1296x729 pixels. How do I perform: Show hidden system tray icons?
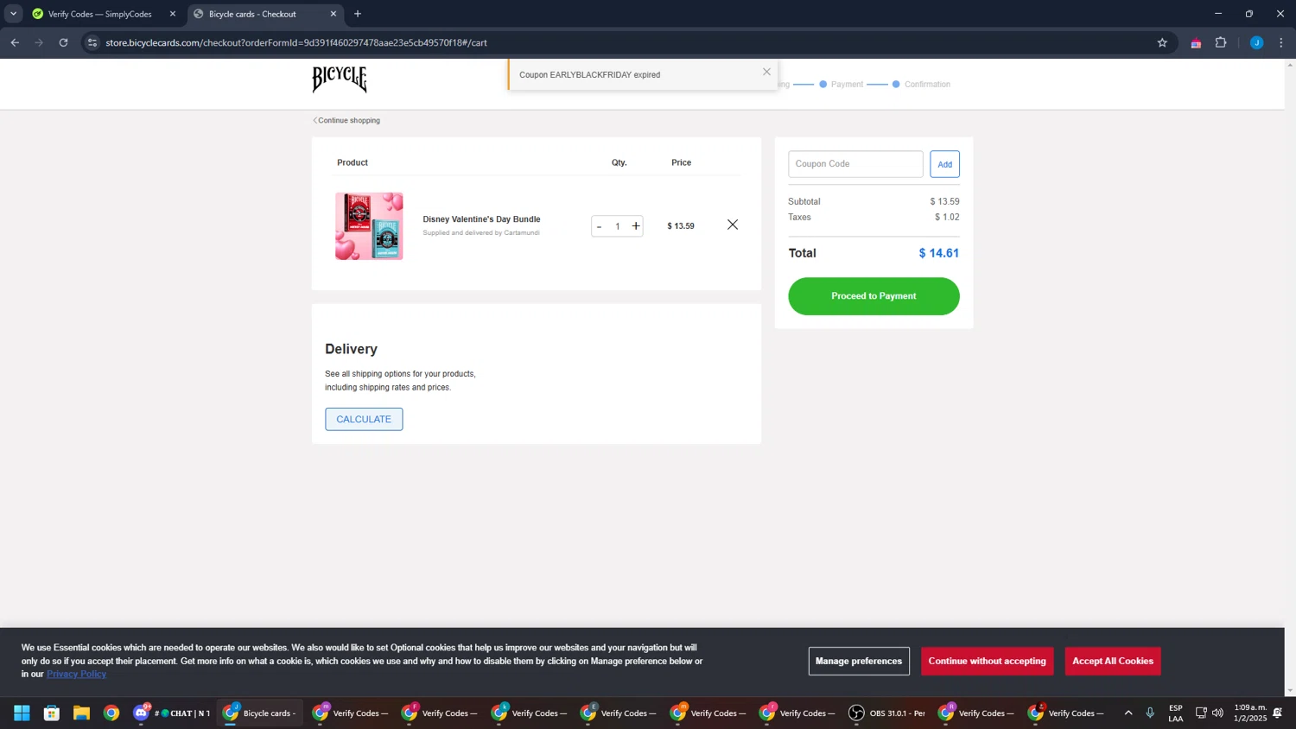[x=1128, y=713]
